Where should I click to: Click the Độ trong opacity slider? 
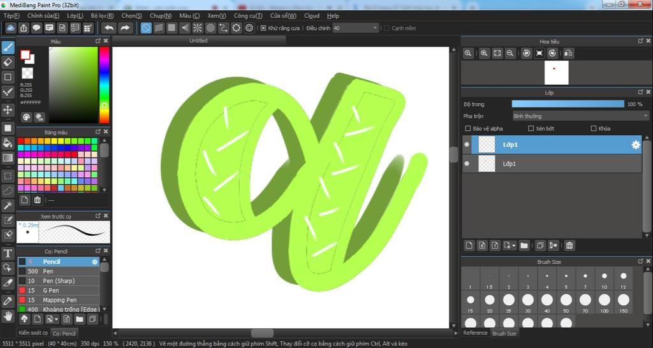point(568,104)
